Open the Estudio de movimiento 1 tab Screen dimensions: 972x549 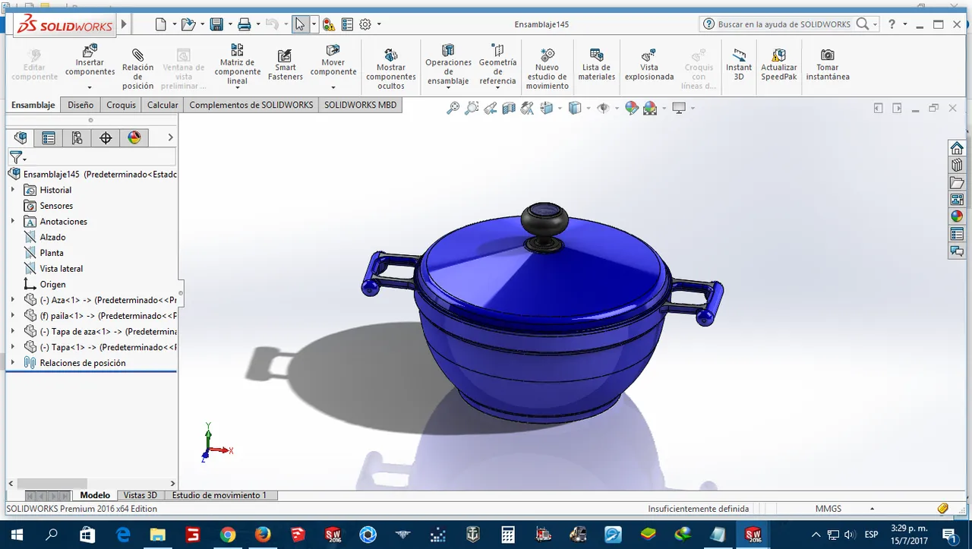(219, 495)
